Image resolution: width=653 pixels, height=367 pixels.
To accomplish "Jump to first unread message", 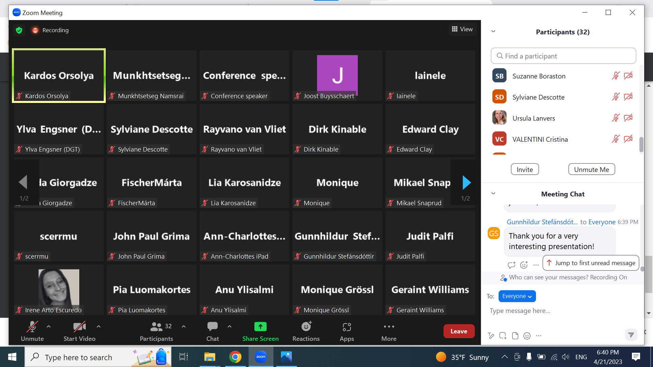I will [591, 263].
